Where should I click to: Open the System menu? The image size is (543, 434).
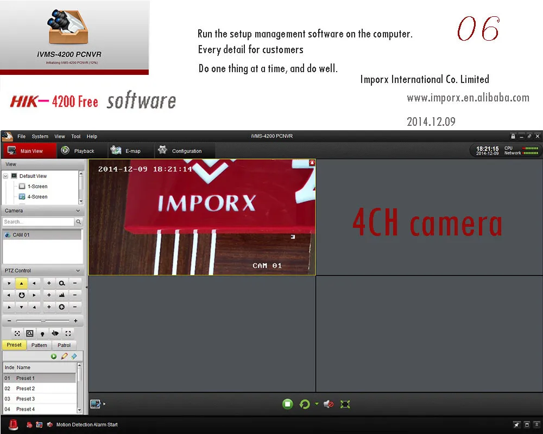pos(40,136)
